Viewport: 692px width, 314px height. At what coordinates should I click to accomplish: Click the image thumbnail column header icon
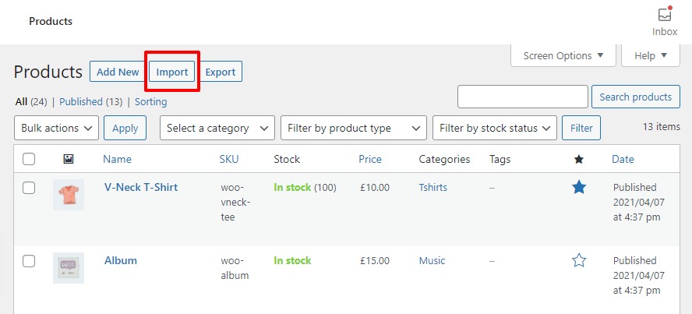pyautogui.click(x=69, y=159)
